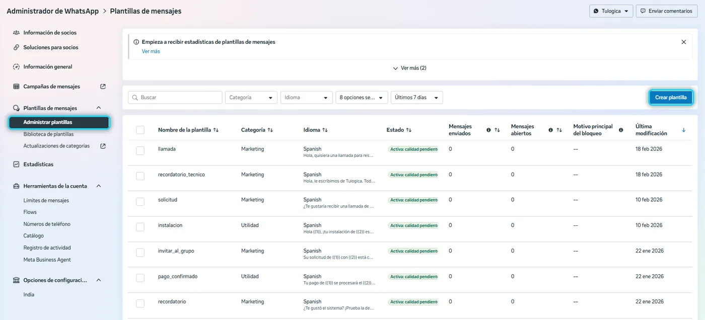Click the Soluciones para socios link icon
705x320 pixels.
[16, 47]
